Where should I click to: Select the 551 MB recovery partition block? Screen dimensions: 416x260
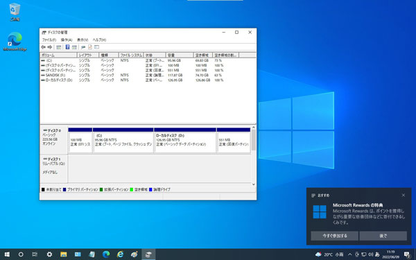234,140
